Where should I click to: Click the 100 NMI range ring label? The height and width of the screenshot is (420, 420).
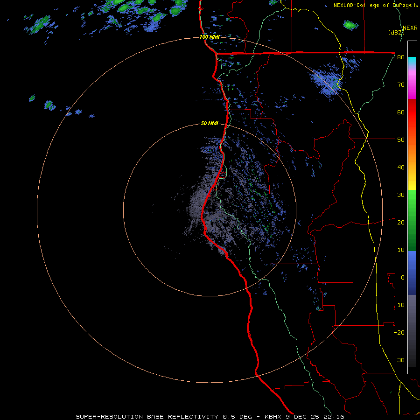coord(210,37)
